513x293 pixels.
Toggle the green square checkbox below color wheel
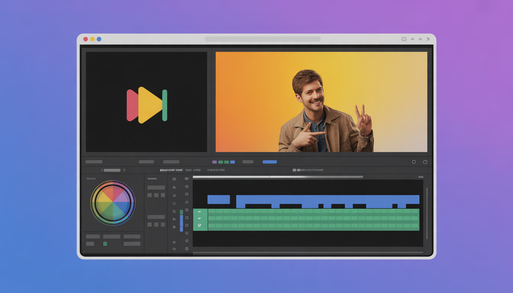tap(105, 244)
